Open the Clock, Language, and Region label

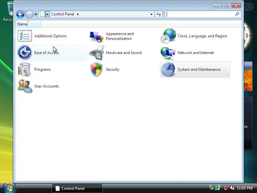click(202, 36)
